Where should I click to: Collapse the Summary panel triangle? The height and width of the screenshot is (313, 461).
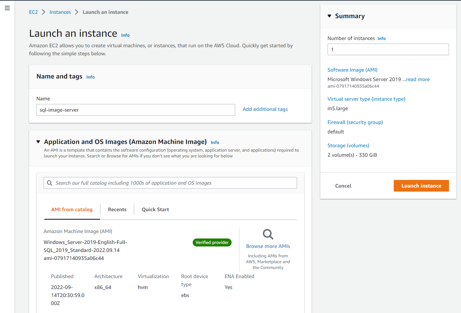[x=329, y=16]
